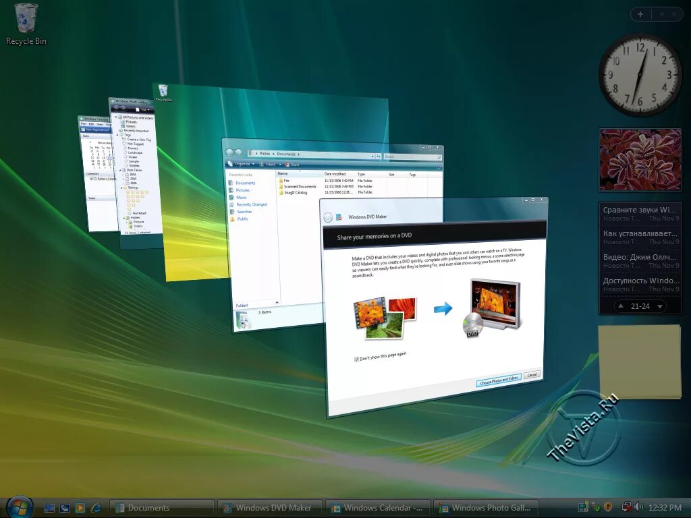Click the feed gadget up arrow
The image size is (691, 518).
621,306
